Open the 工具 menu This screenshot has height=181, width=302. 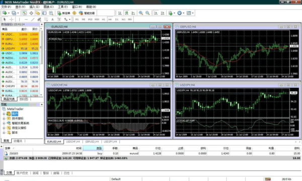(x=63, y=7)
